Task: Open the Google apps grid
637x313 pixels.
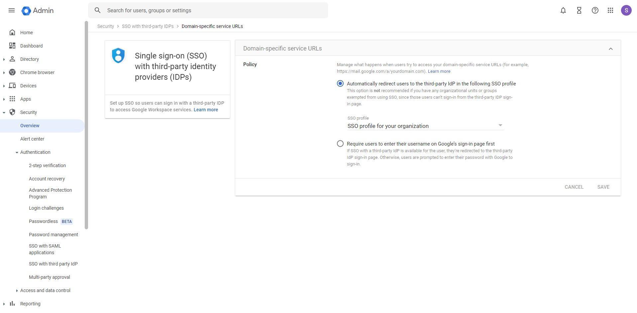Action: click(x=610, y=10)
